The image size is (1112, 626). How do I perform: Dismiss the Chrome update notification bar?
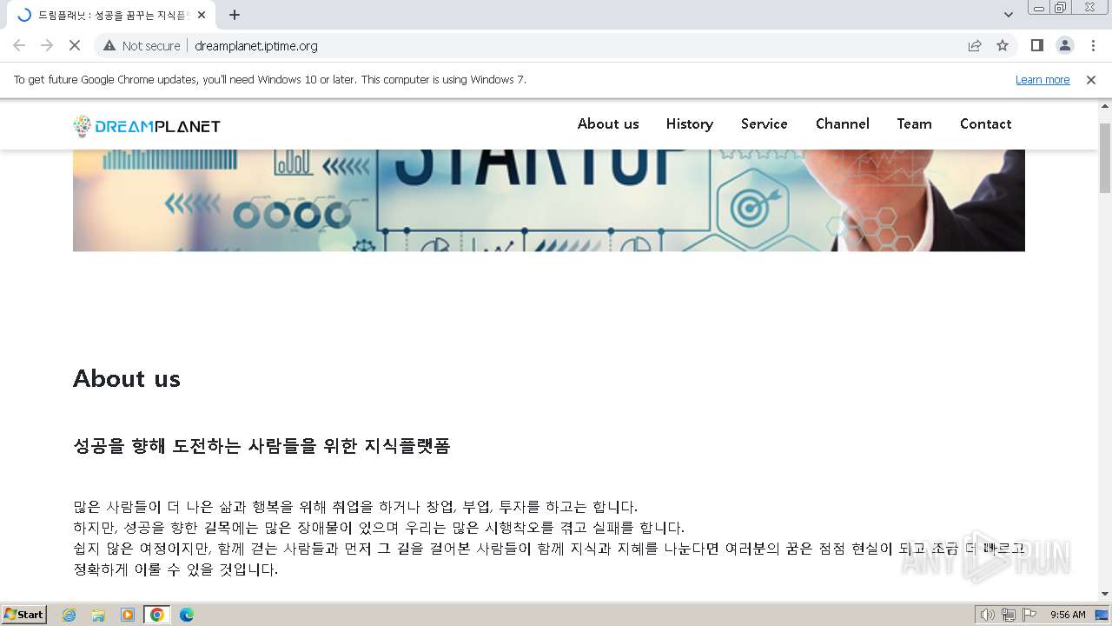tap(1091, 80)
